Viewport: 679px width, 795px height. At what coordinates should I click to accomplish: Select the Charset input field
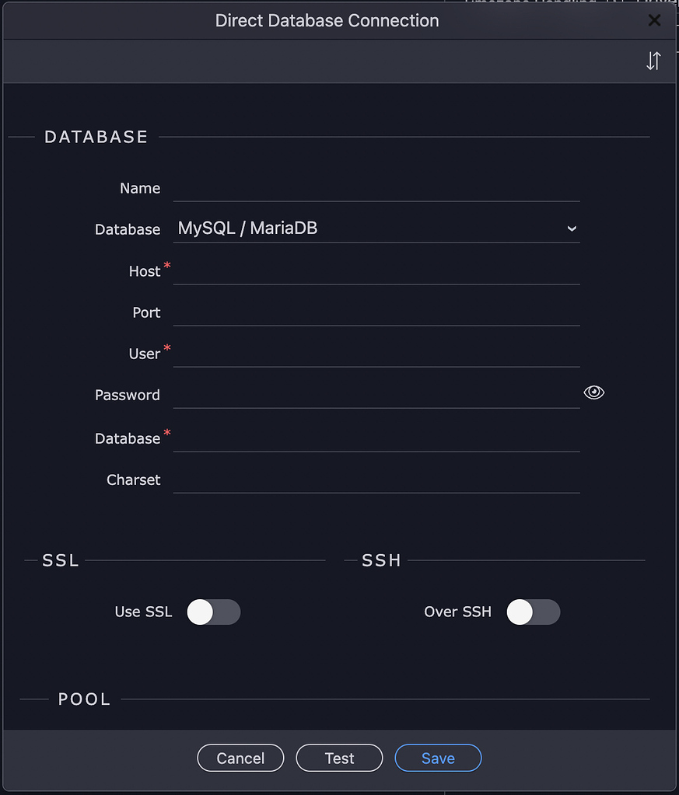[x=376, y=479]
